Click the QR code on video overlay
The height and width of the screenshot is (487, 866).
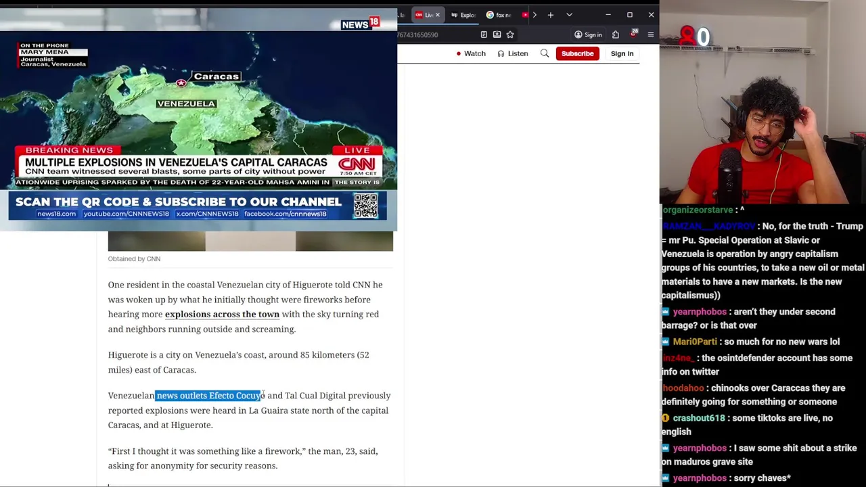365,206
